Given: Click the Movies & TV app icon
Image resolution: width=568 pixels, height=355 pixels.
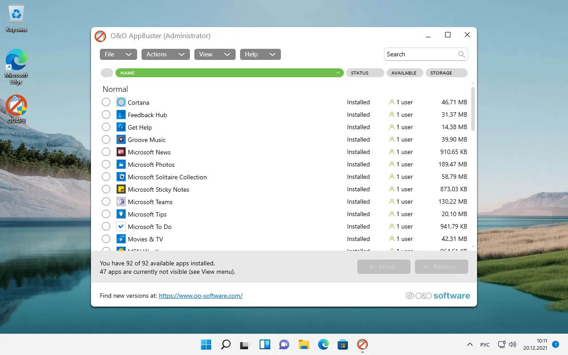Looking at the screenshot, I should (121, 239).
